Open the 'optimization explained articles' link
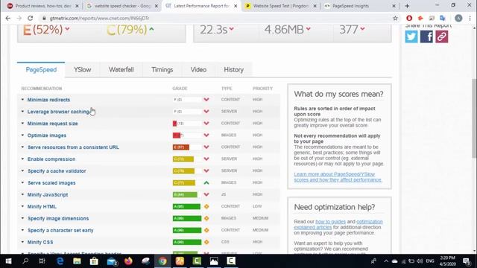Screen dimensions: 477x268 pos(338,224)
